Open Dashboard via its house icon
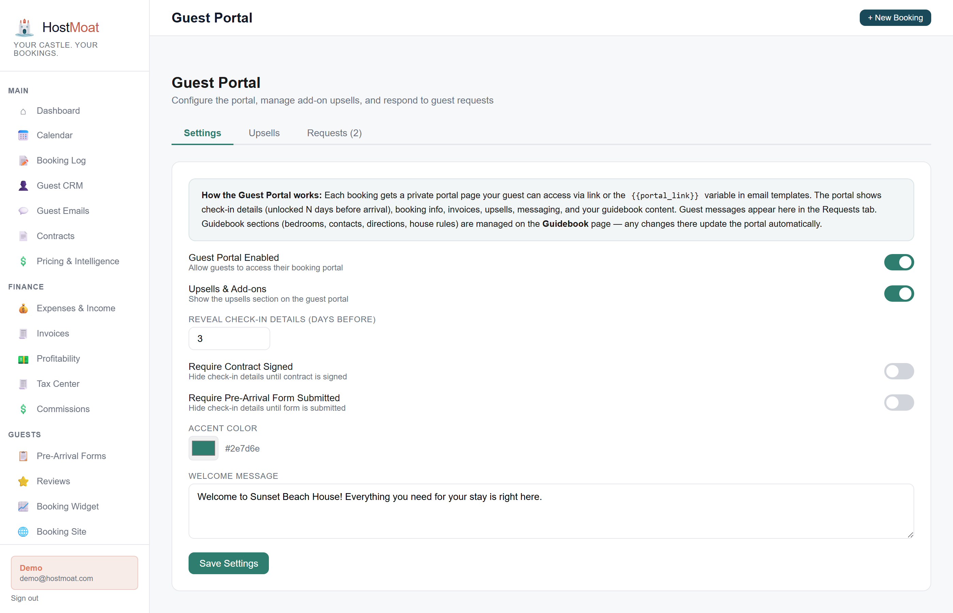The width and height of the screenshot is (953, 613). click(23, 111)
